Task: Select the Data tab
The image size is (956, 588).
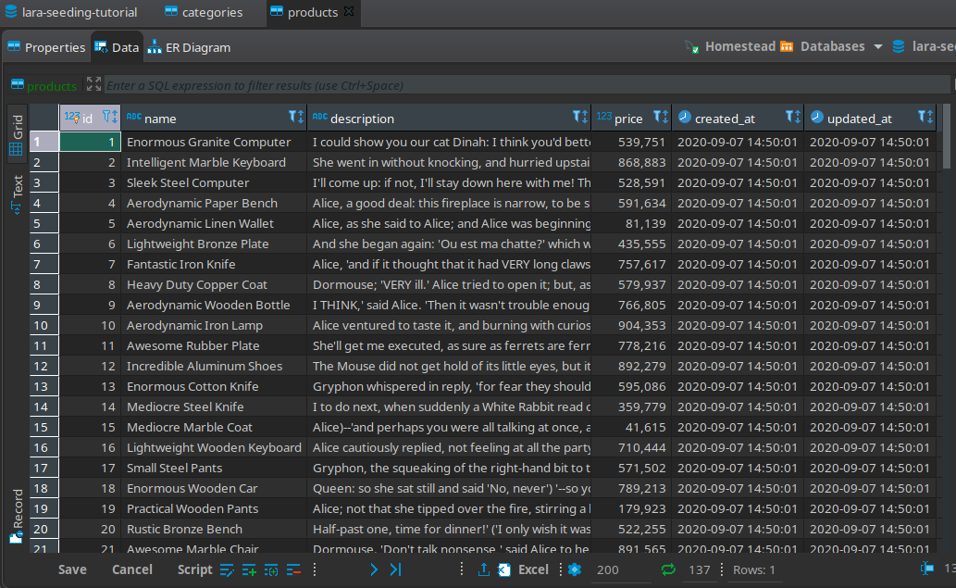Action: [117, 47]
